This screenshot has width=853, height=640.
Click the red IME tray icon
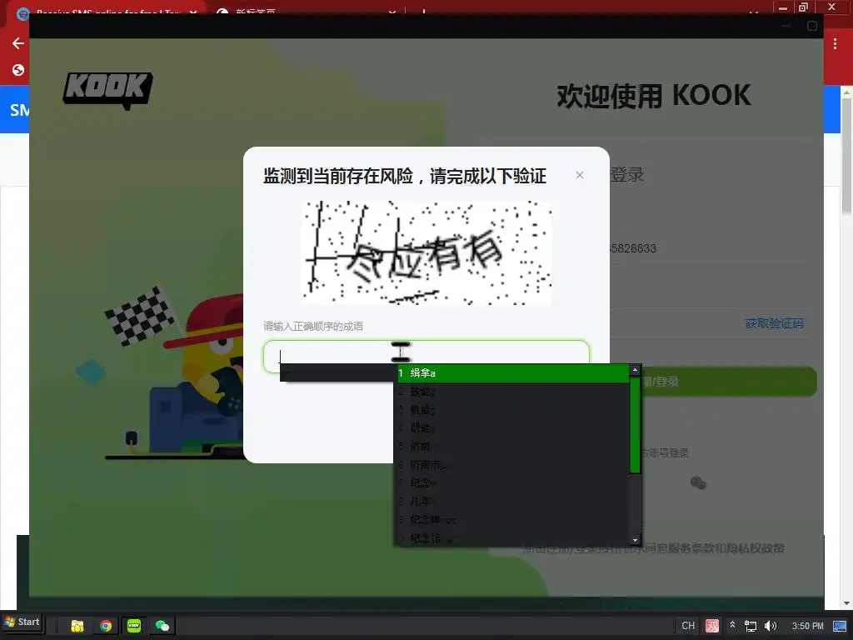(712, 626)
